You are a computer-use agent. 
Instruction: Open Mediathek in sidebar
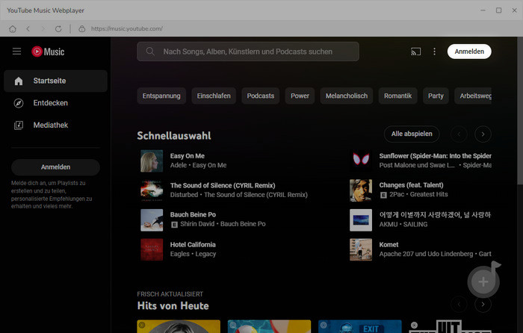pos(56,125)
